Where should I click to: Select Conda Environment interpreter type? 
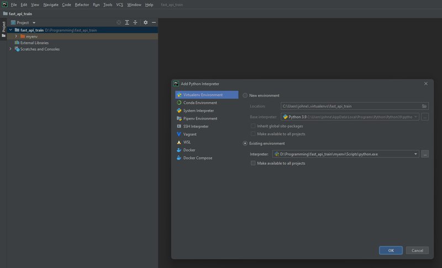pos(207,103)
